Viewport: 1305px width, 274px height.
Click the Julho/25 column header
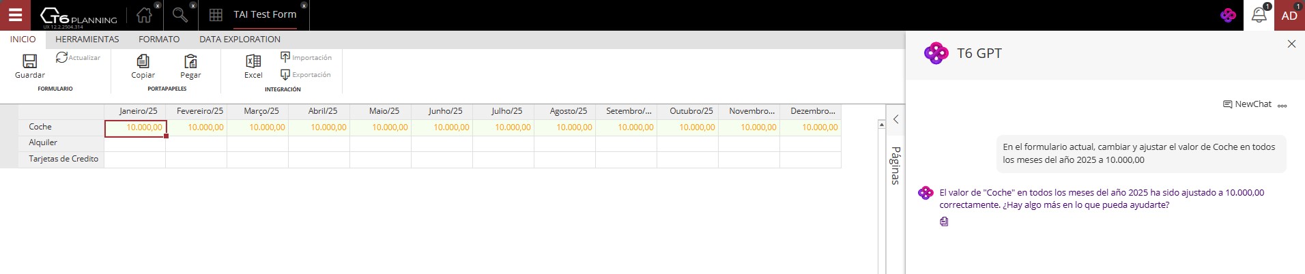[504, 111]
